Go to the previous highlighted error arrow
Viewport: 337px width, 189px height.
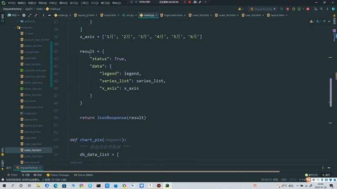324,22
